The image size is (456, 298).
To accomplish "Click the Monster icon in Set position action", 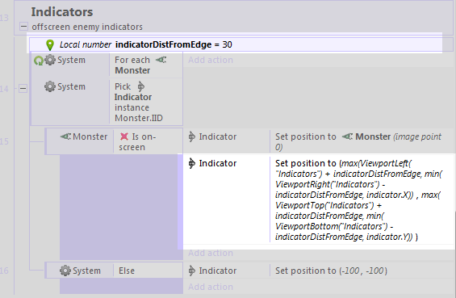I will pyautogui.click(x=347, y=136).
